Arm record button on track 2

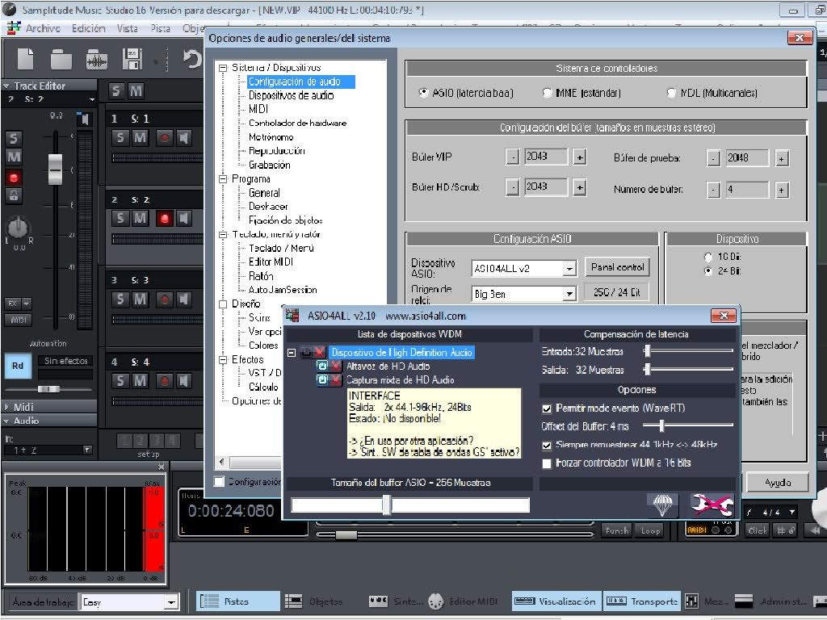coord(164,218)
